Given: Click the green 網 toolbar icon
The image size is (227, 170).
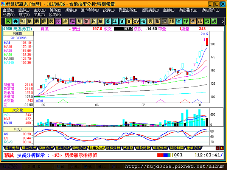Looking at the screenshot, I should pos(214,22).
